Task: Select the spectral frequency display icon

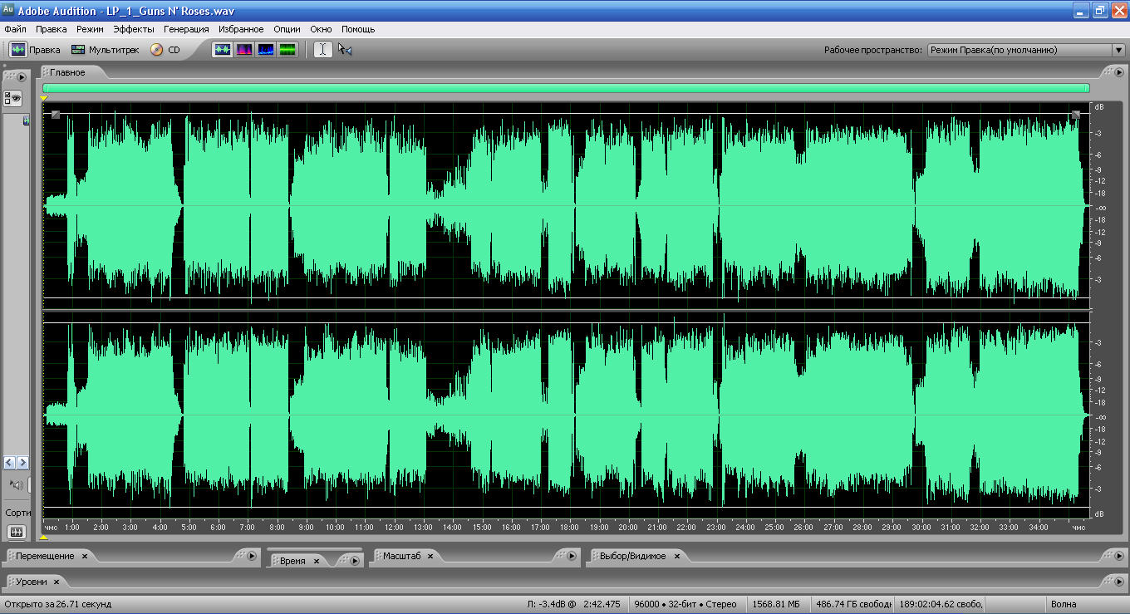Action: tap(244, 50)
